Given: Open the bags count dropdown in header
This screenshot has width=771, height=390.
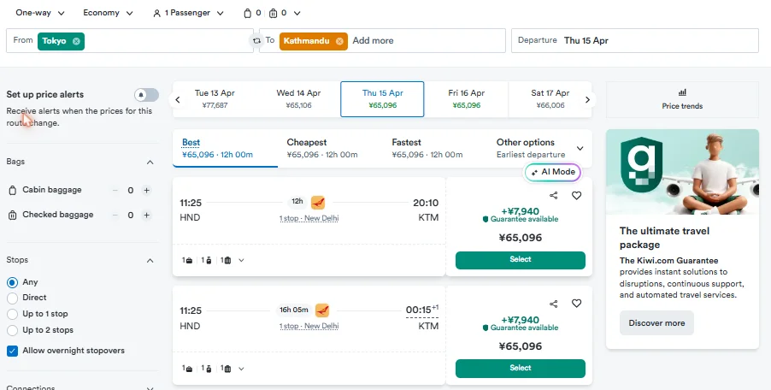Looking at the screenshot, I should pos(272,14).
